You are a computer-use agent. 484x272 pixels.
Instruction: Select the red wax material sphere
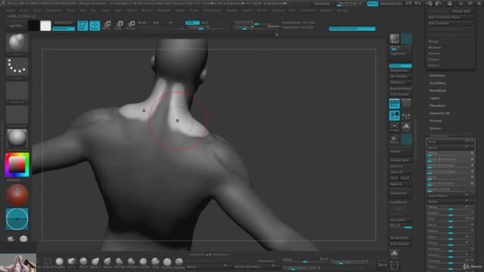click(17, 195)
